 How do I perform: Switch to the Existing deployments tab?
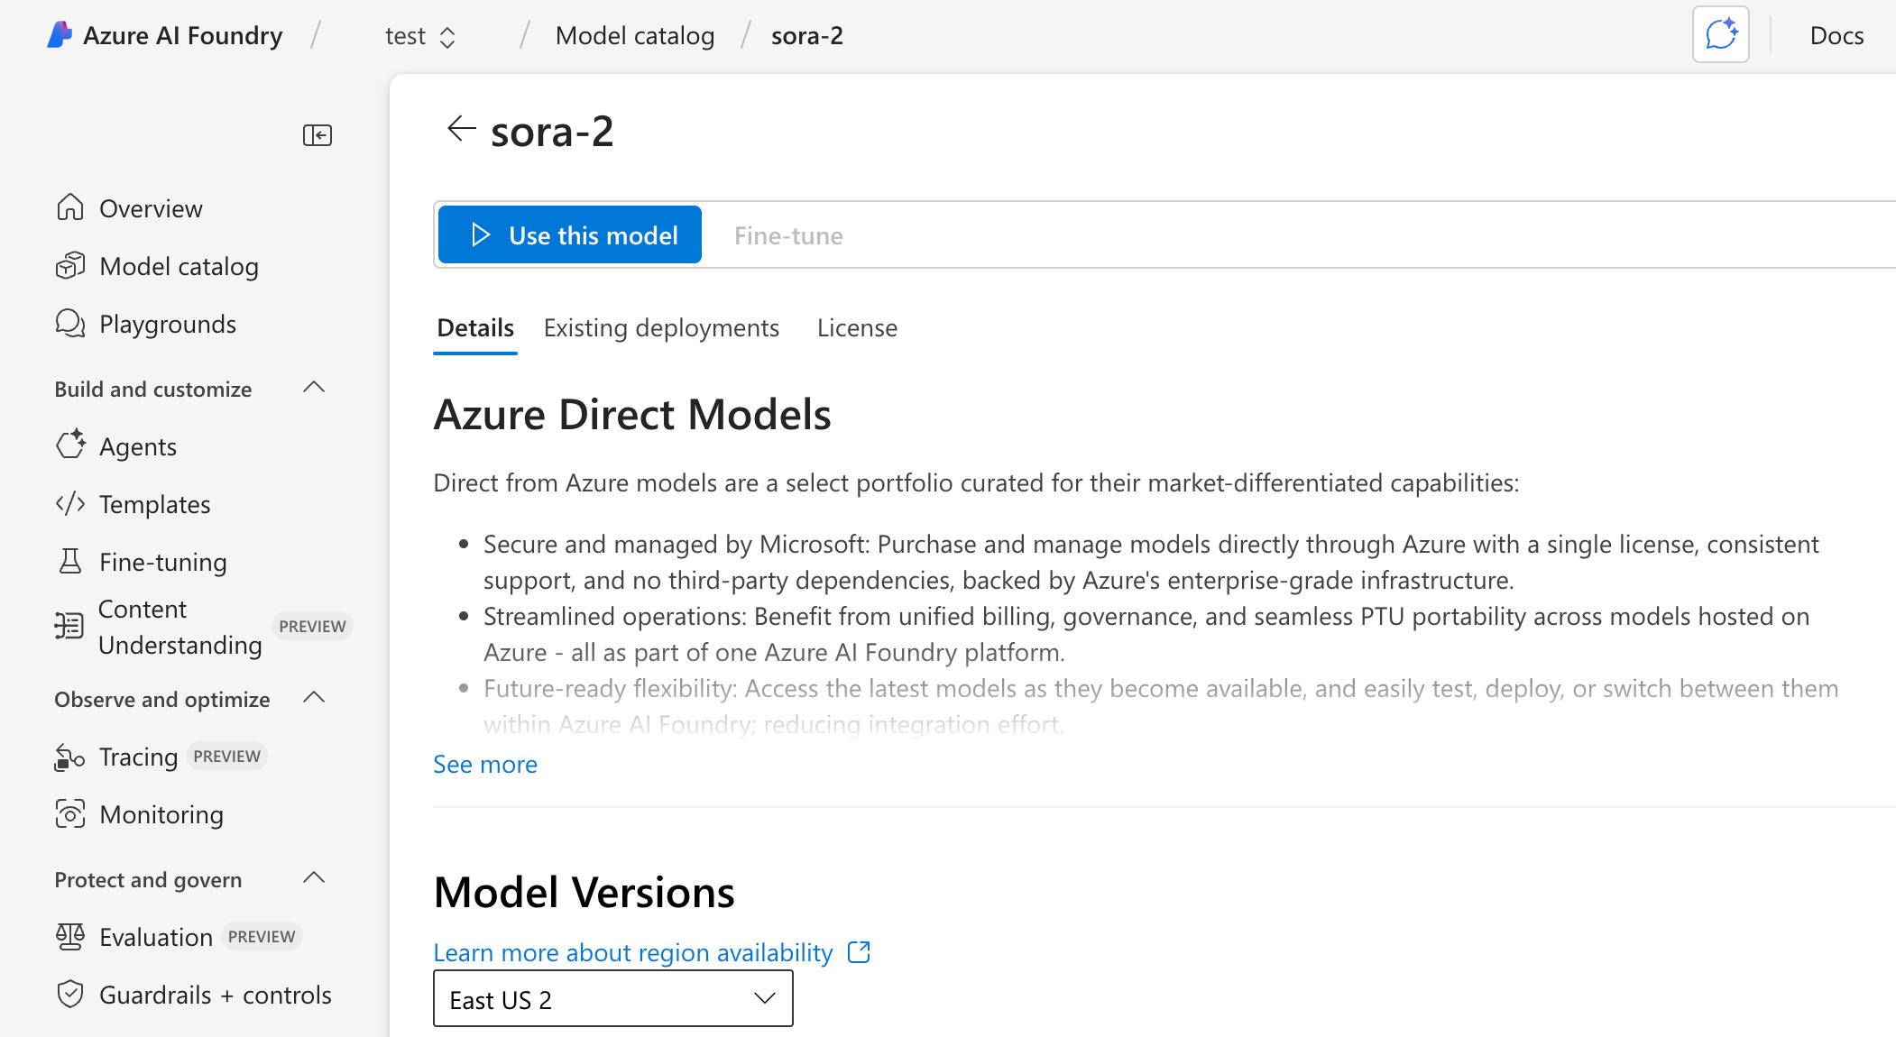click(661, 327)
